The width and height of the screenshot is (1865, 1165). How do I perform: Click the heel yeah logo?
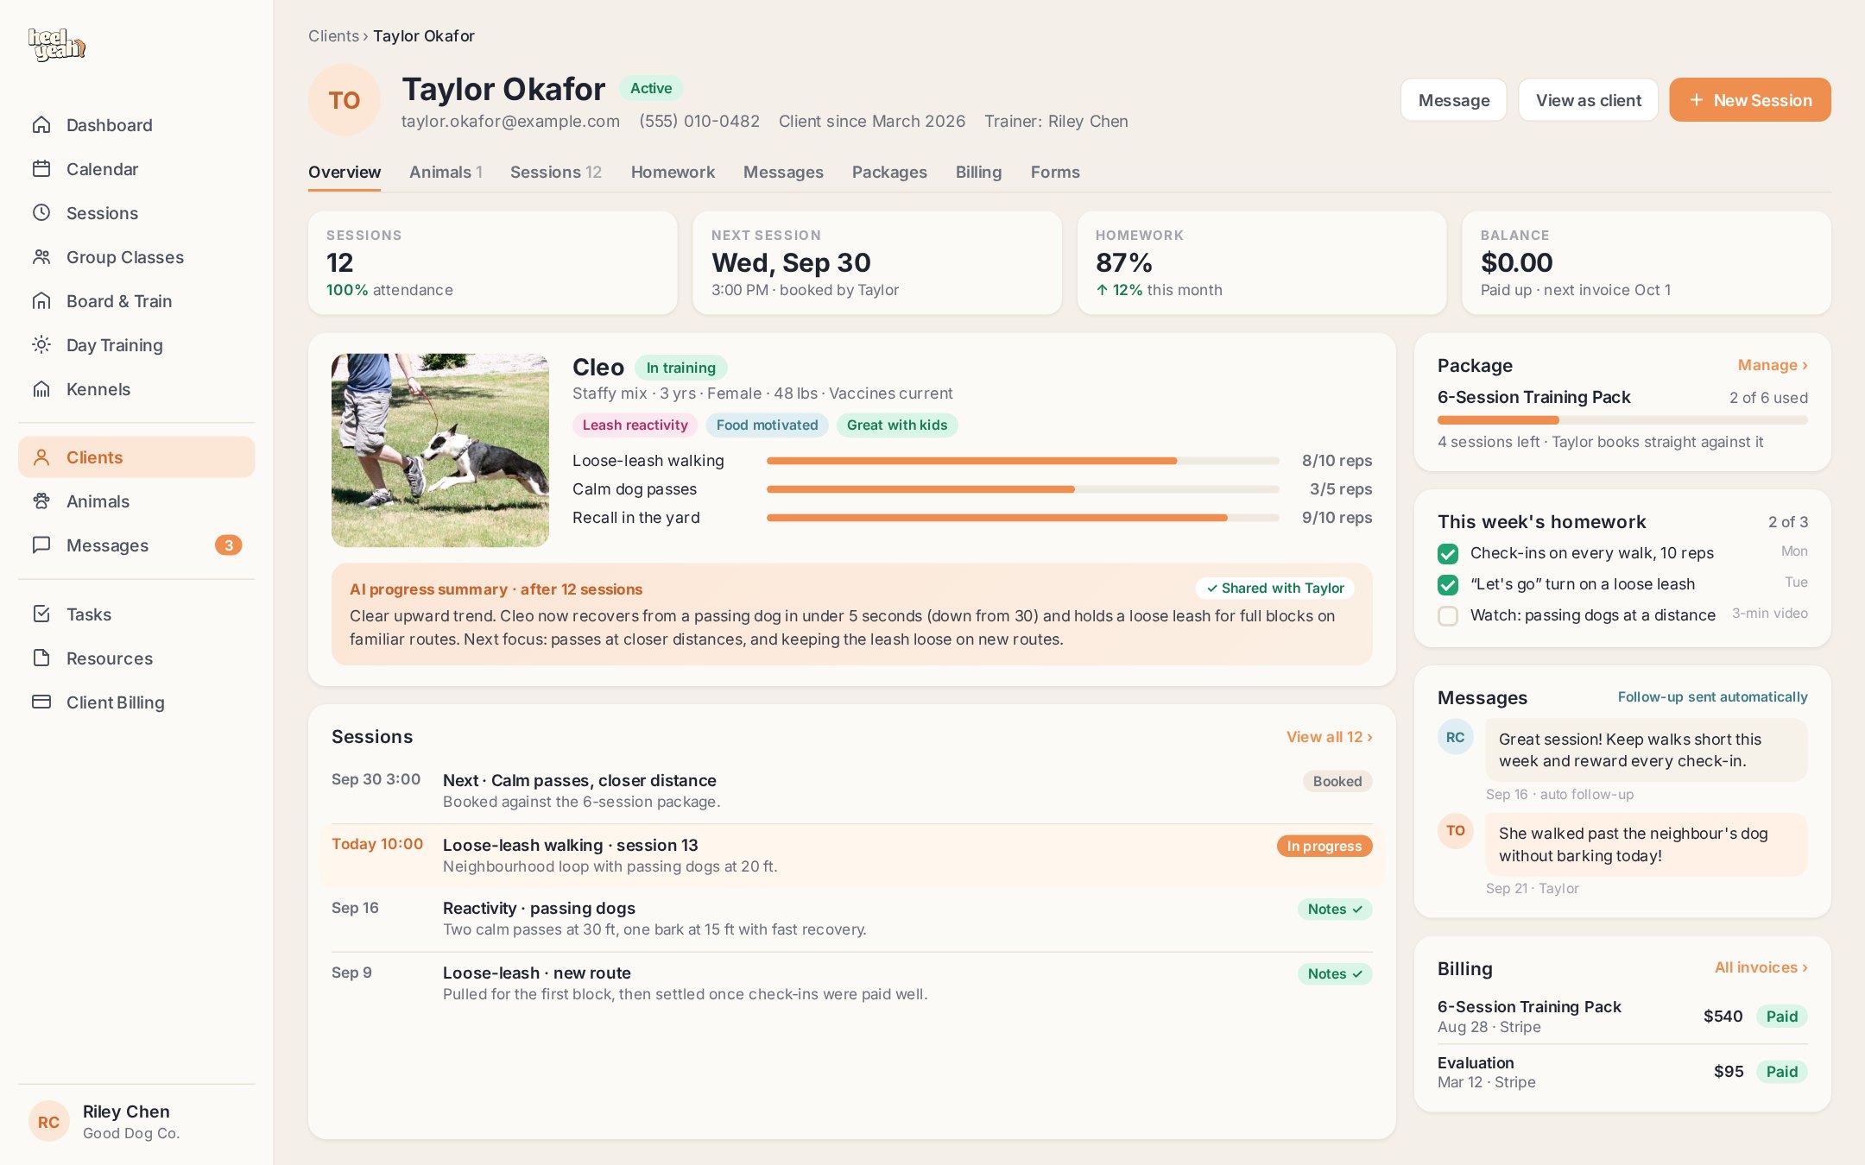pos(56,44)
